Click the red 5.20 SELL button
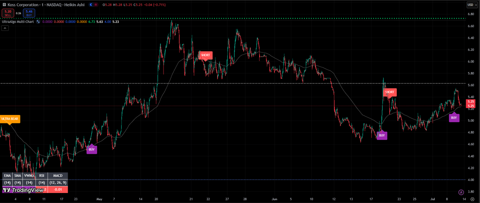 coord(8,13)
